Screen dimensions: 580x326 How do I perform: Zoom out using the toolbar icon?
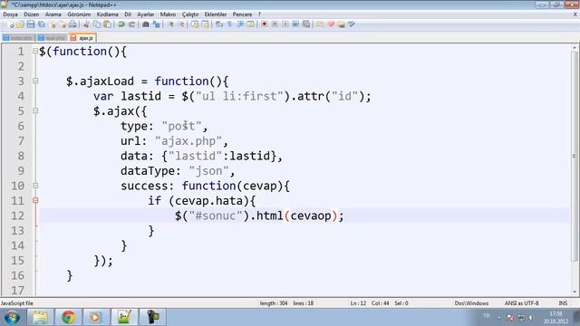(181, 24)
